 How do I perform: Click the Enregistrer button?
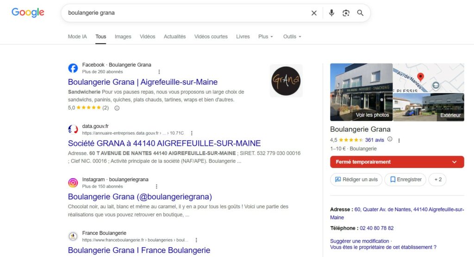coord(405,180)
